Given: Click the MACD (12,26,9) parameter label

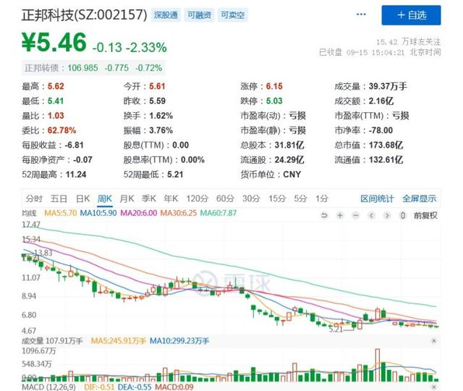Looking at the screenshot, I should (48, 387).
